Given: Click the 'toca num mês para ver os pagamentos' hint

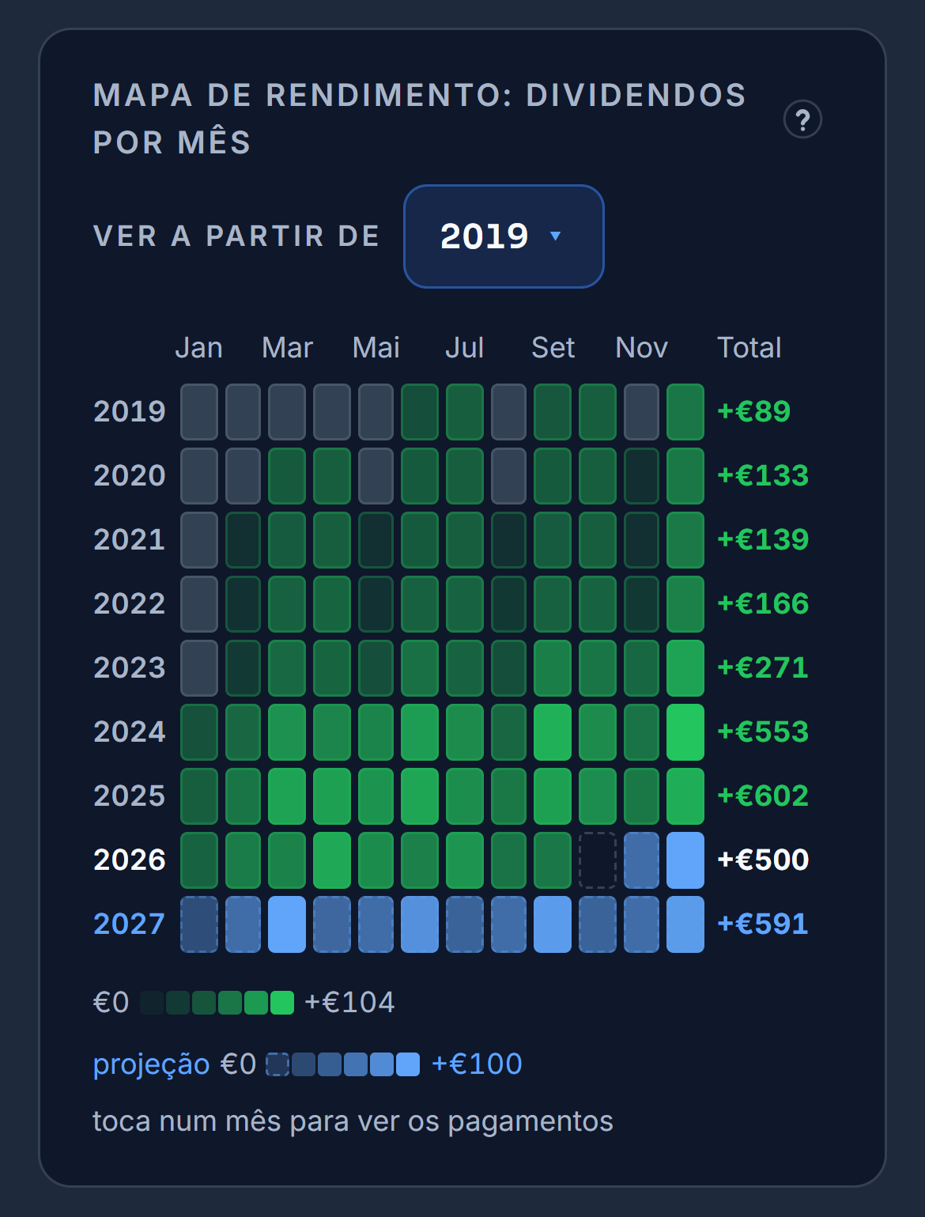Looking at the screenshot, I should coord(353,1122).
